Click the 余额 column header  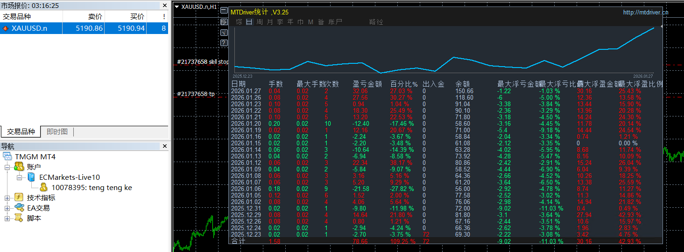463,84
